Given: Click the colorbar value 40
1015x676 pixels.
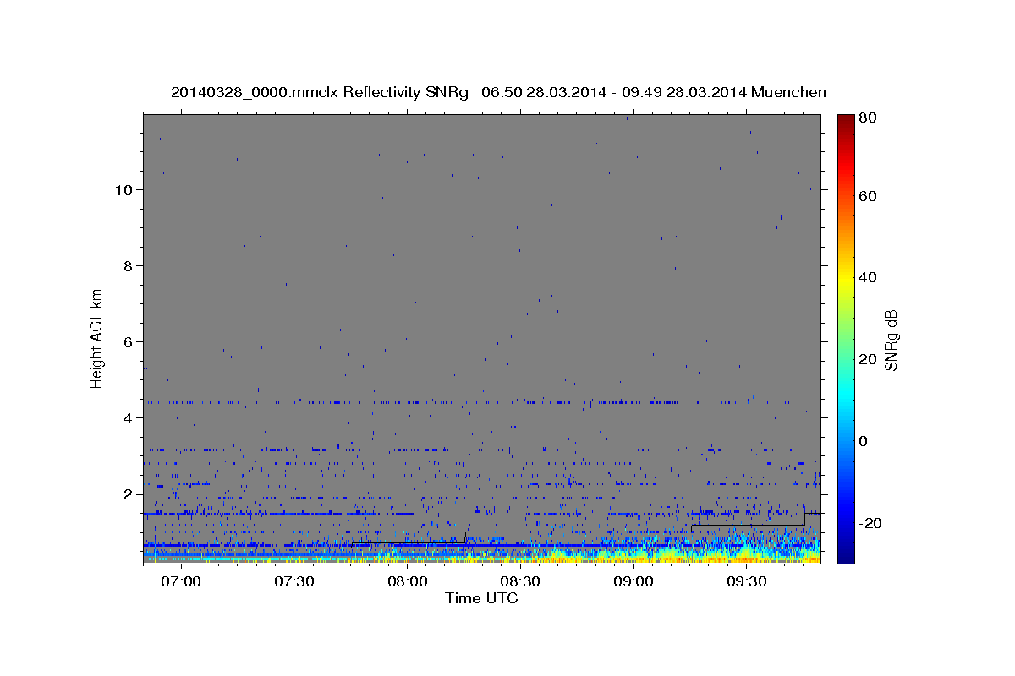Looking at the screenshot, I should click(x=867, y=277).
